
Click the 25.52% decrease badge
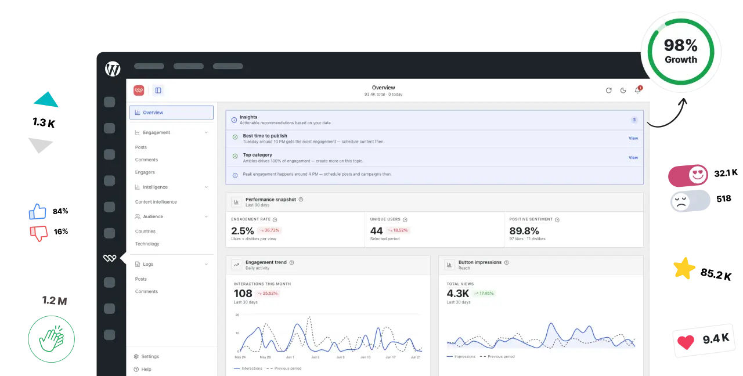click(268, 294)
